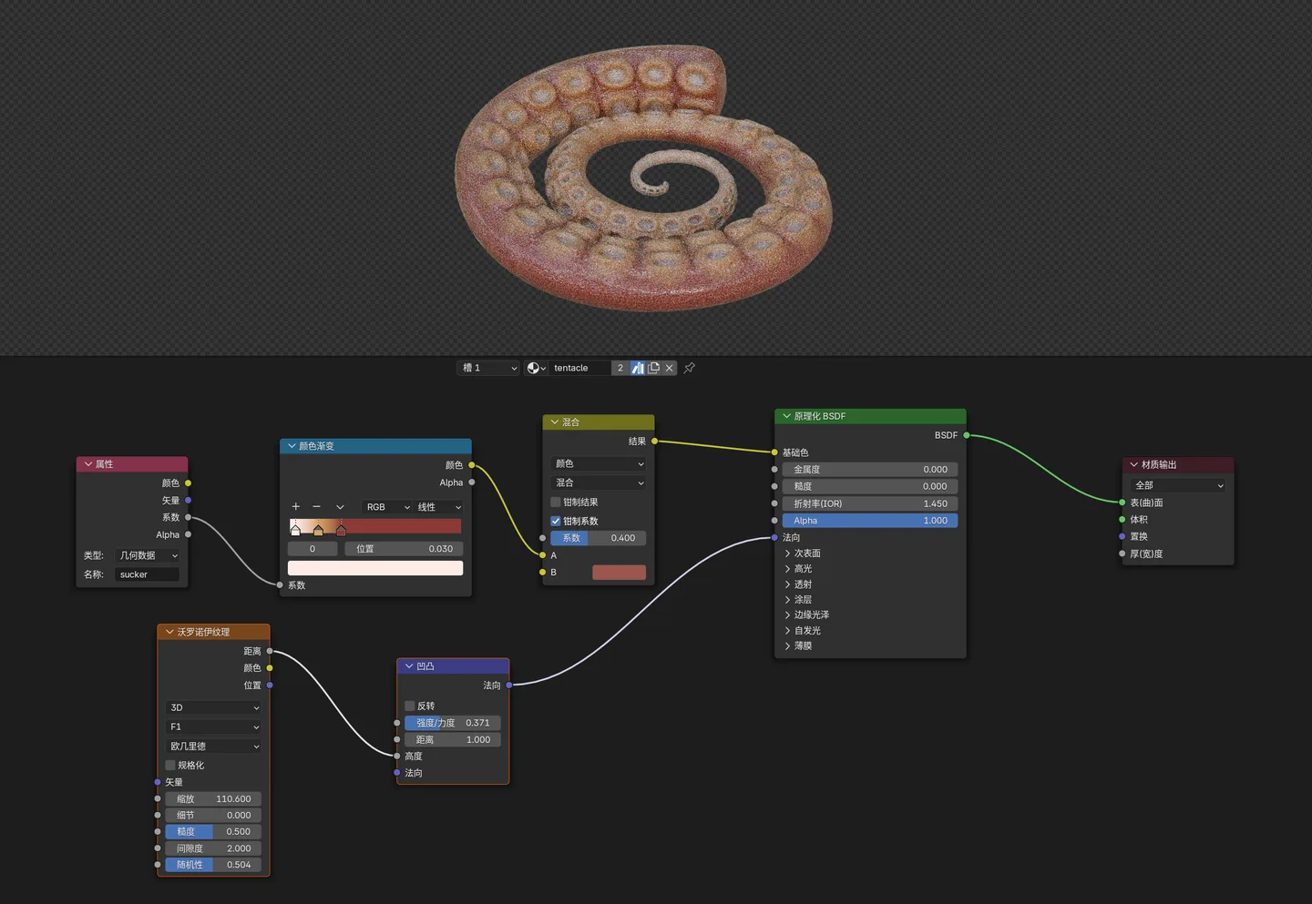
Task: Toggle the pin icon in the node editor header
Action: 690,368
